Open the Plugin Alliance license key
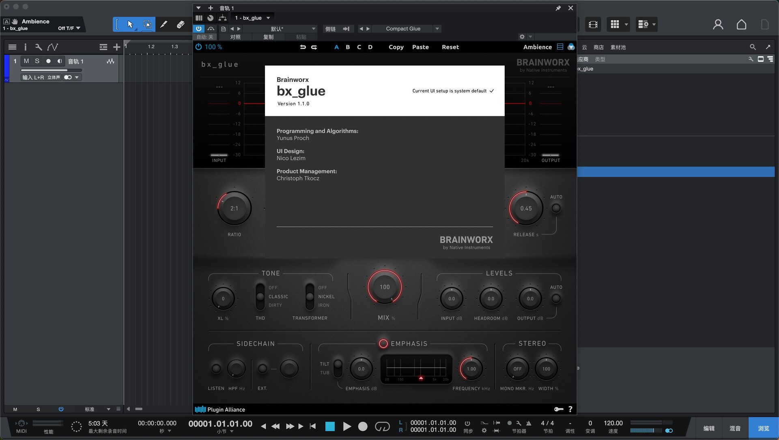The width and height of the screenshot is (779, 440). [x=559, y=409]
